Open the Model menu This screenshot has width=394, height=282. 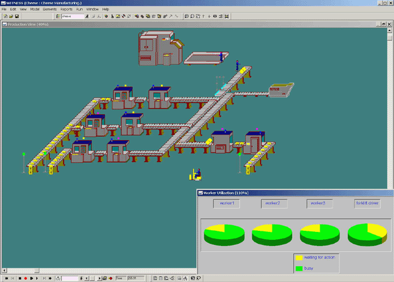pyautogui.click(x=35, y=10)
